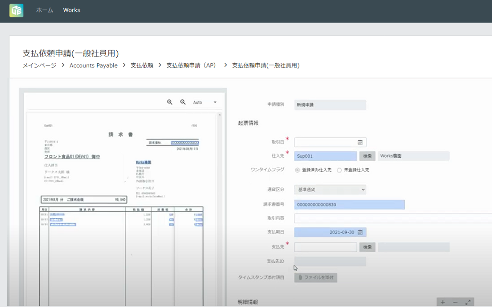Click the green app logo in the top bar
This screenshot has width=492, height=307.
17,10
